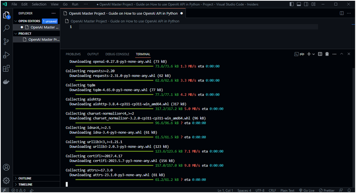
Task: Open the Manage gear icon
Action: 6,181
